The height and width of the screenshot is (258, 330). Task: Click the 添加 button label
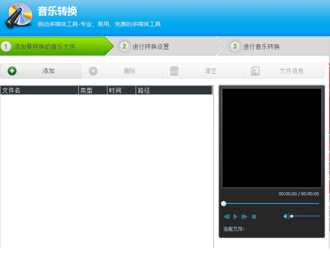[x=48, y=71]
